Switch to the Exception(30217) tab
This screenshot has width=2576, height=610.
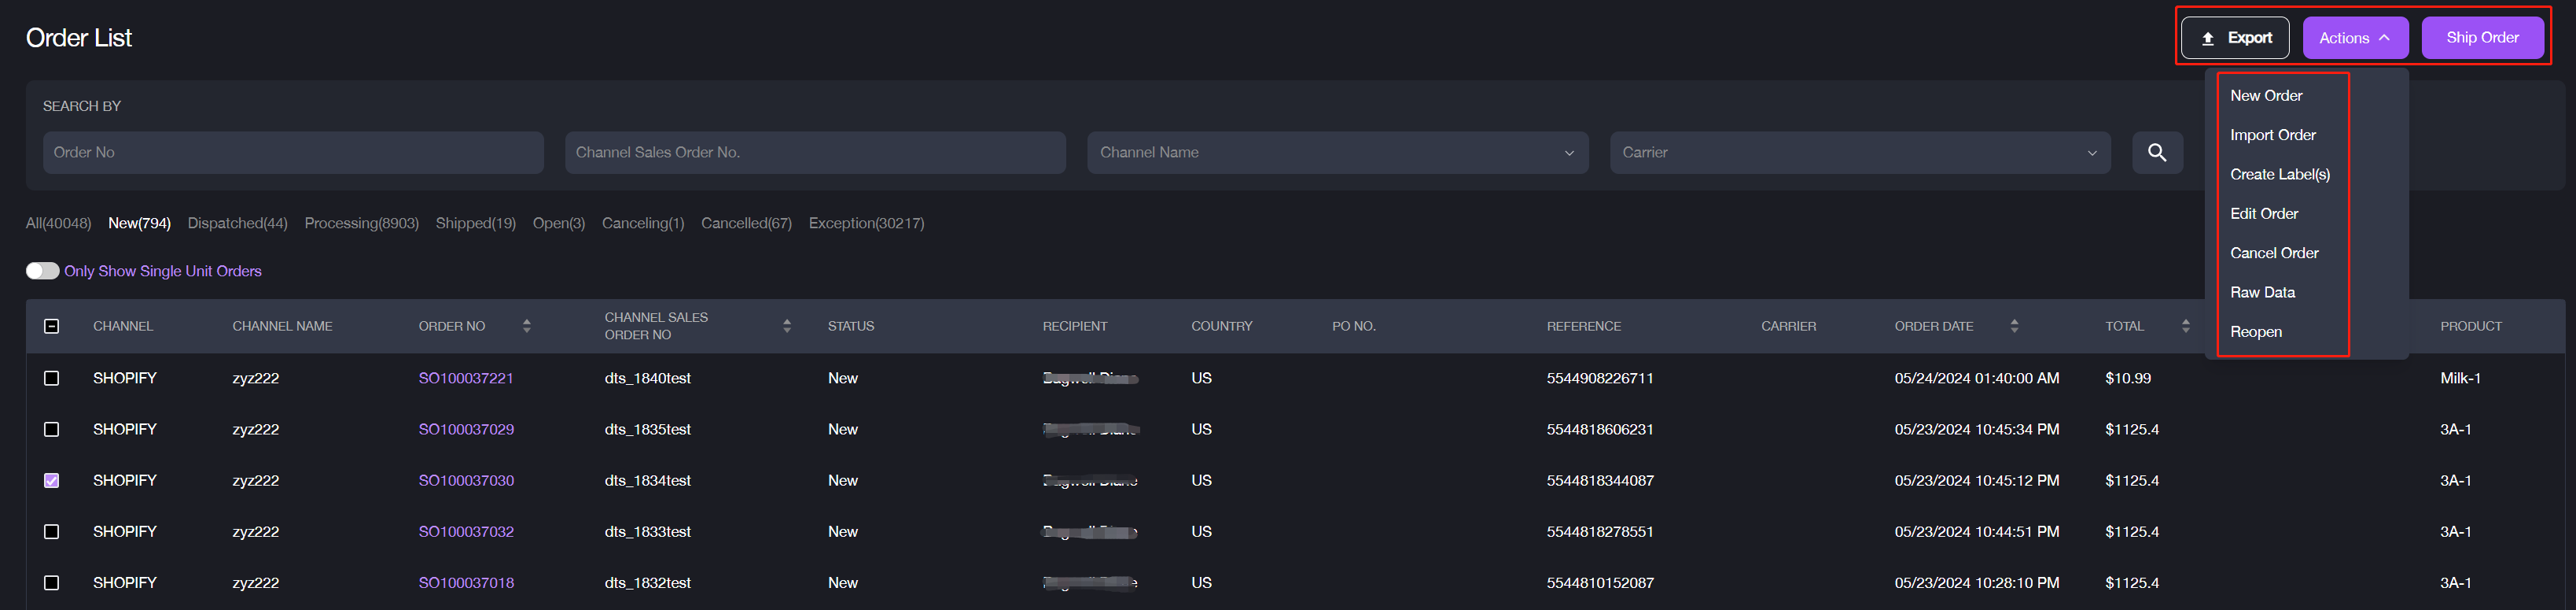[x=866, y=224]
